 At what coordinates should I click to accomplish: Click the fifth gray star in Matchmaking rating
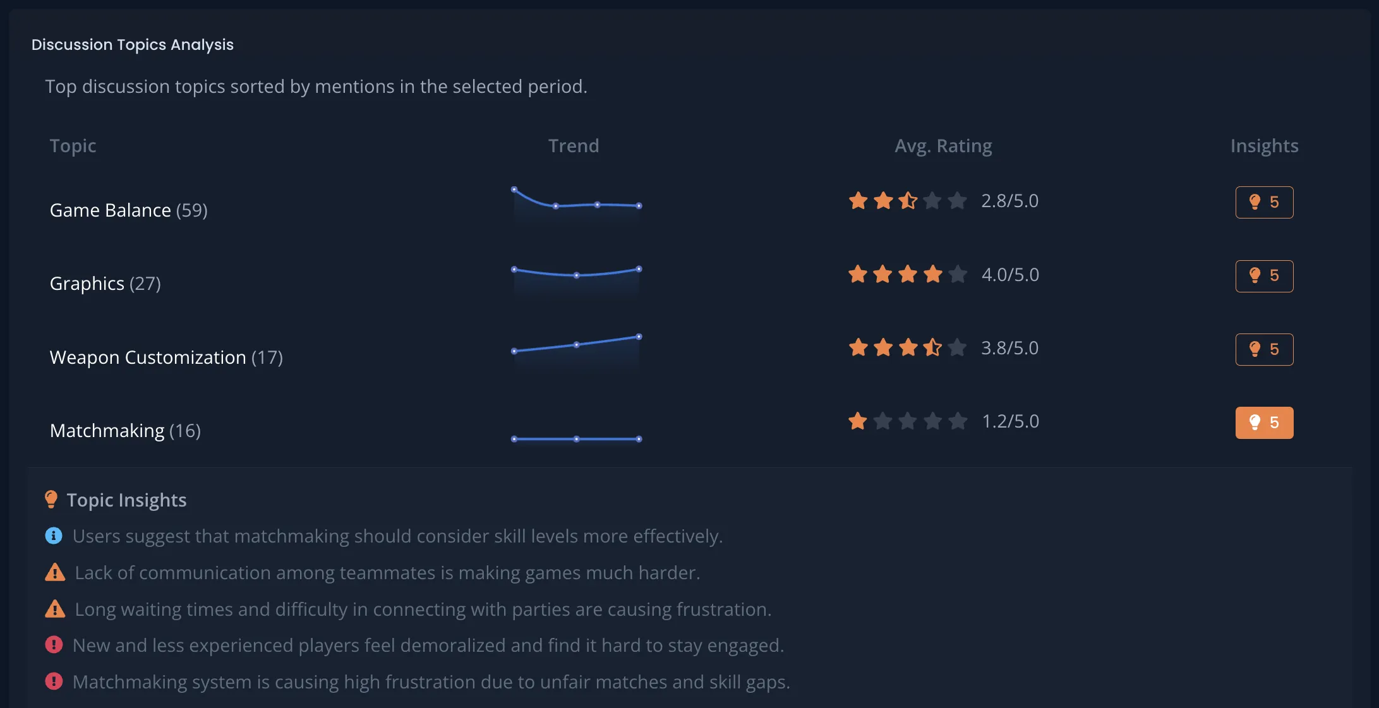pyautogui.click(x=958, y=421)
